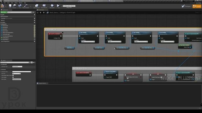The image size is (202, 113).
Task: Open Find in the blueprint toolbar
Action: pyautogui.click(x=20, y=6)
